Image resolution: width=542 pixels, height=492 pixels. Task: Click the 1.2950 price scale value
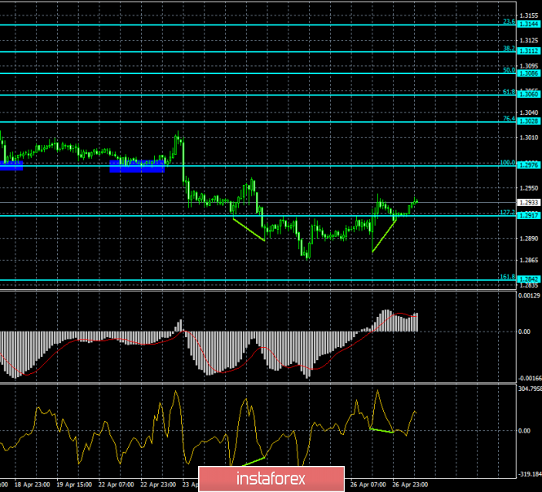coord(529,188)
